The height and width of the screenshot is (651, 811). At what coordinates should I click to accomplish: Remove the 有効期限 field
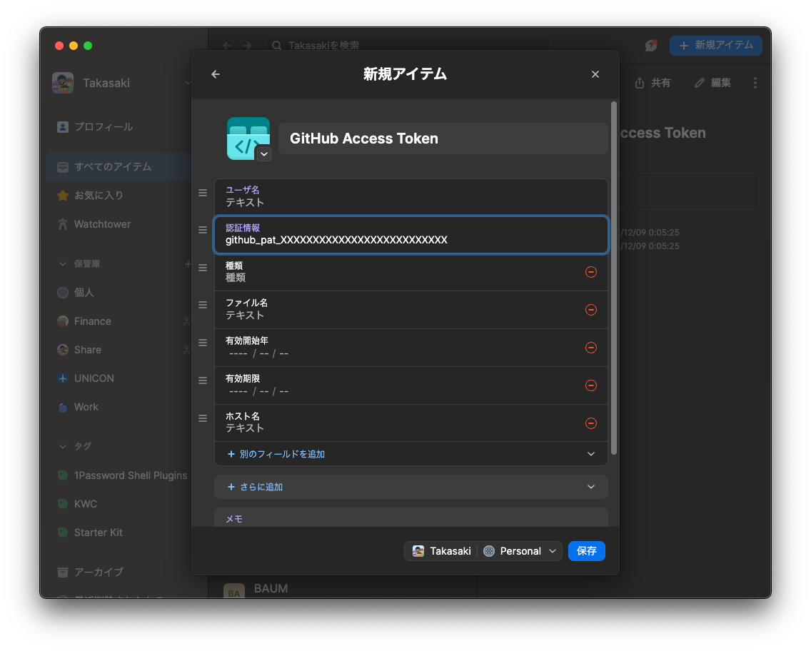tap(590, 385)
